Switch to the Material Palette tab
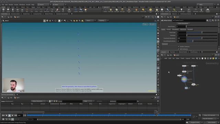 [183, 52]
